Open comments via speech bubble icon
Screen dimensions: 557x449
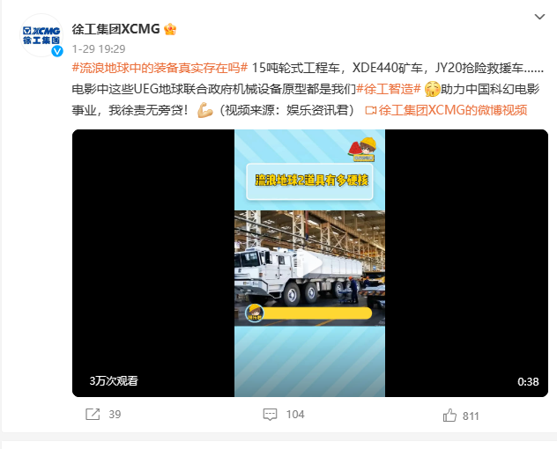click(x=270, y=414)
